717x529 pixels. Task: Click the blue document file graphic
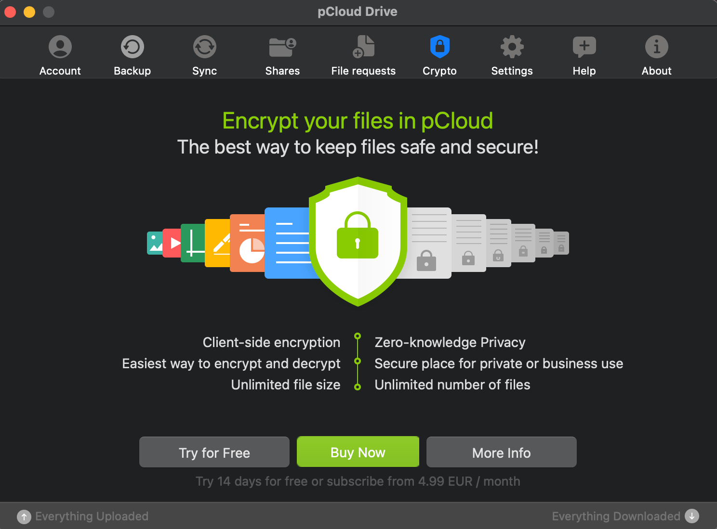(x=289, y=243)
